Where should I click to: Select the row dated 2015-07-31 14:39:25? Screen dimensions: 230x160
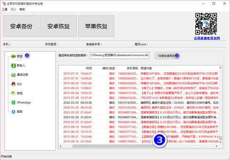(139, 78)
